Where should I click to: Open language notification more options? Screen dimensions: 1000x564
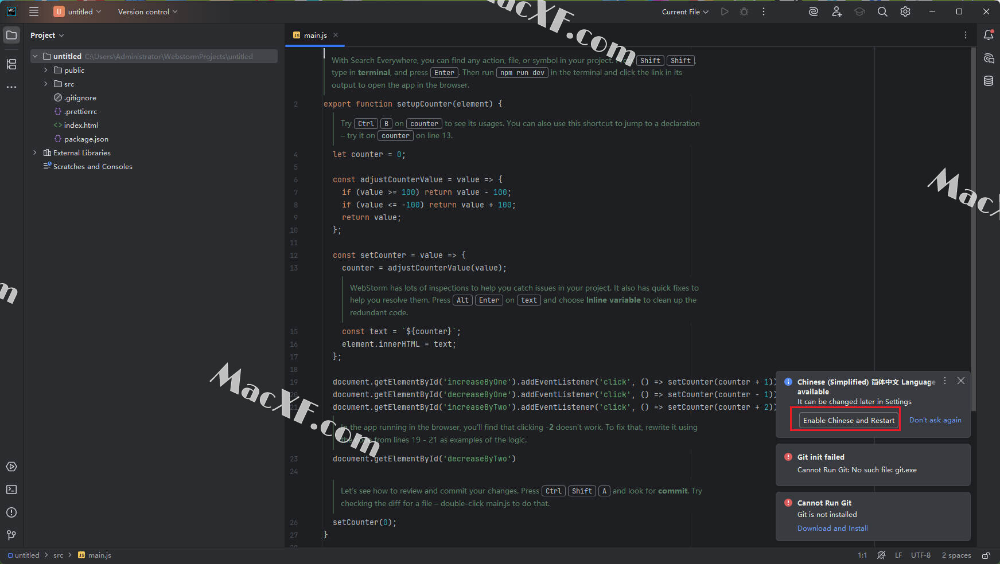[945, 381]
